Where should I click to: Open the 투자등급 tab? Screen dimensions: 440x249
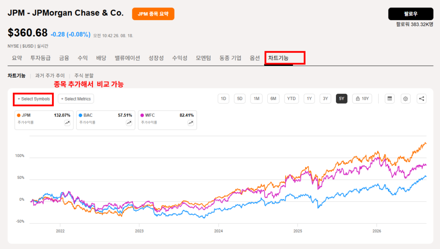tap(40, 58)
